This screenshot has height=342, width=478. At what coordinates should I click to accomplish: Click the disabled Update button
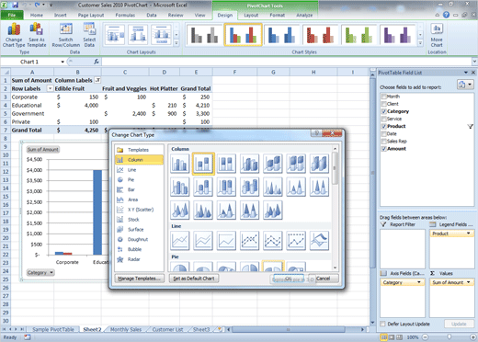[459, 324]
